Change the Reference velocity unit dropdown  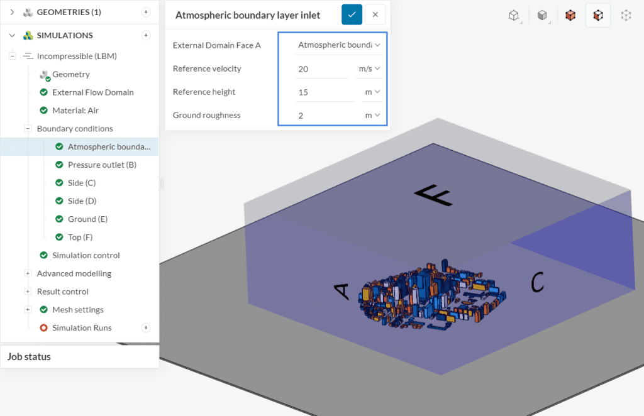(x=370, y=68)
